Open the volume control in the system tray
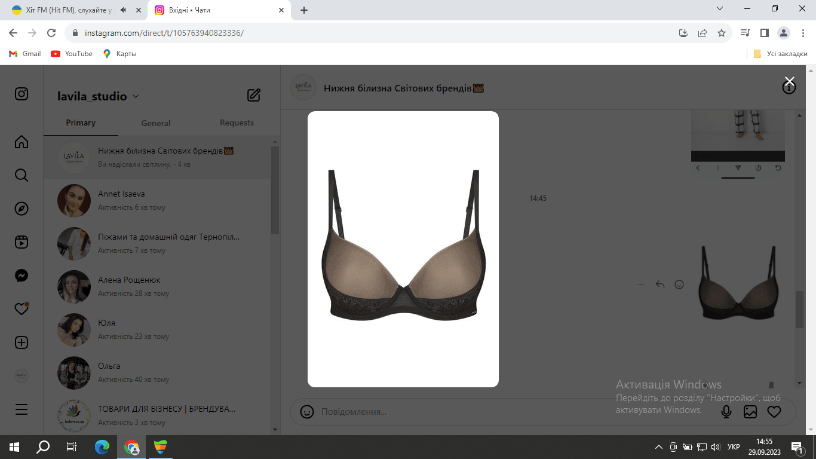The height and width of the screenshot is (459, 816). [x=716, y=447]
